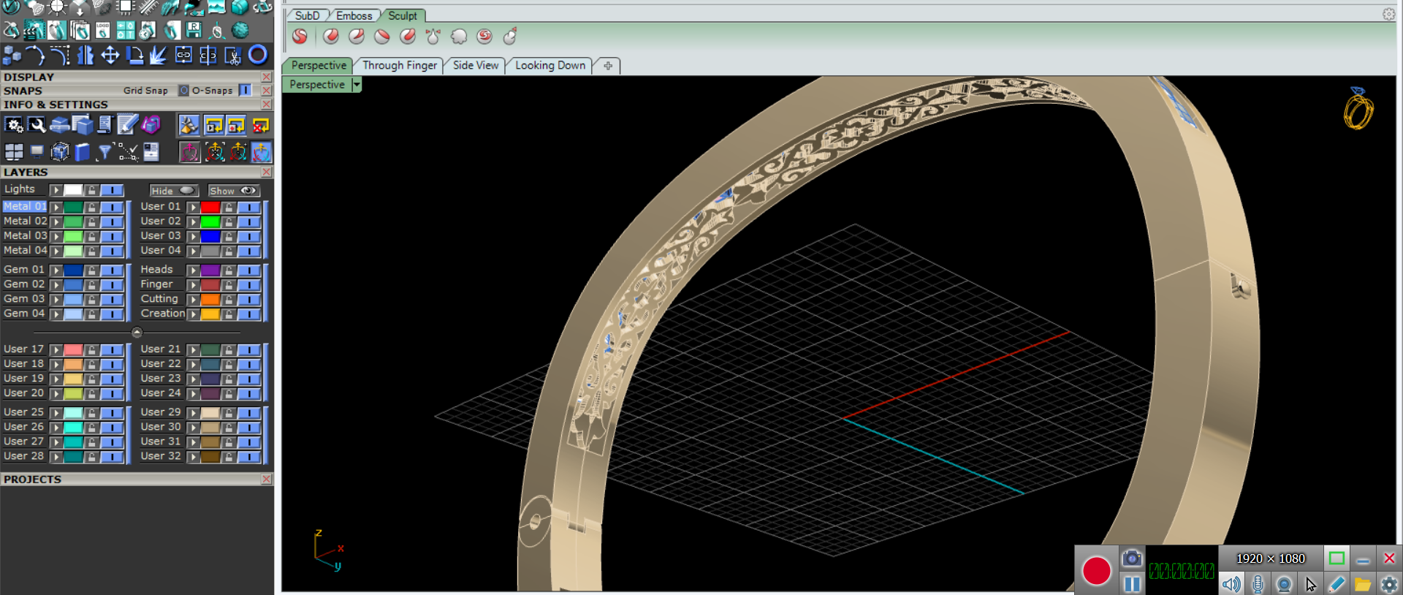The height and width of the screenshot is (595, 1403).
Task: Toggle the O-Snaps switch on
Action: [x=246, y=90]
